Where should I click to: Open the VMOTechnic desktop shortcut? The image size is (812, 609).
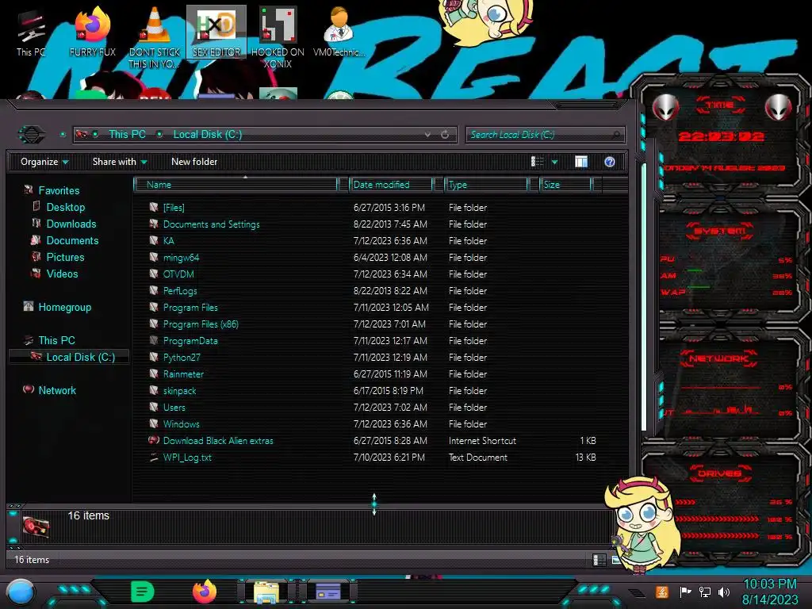[339, 32]
